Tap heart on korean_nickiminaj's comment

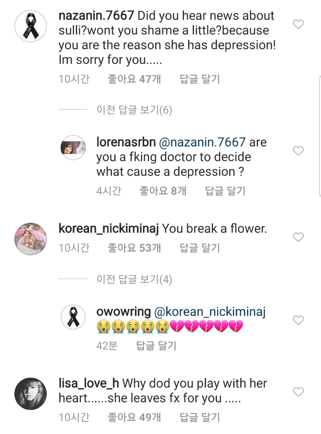pyautogui.click(x=298, y=237)
